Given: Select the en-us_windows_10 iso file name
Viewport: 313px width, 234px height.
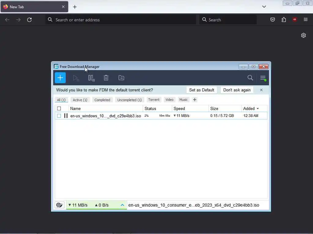Looking at the screenshot, I should 105,116.
